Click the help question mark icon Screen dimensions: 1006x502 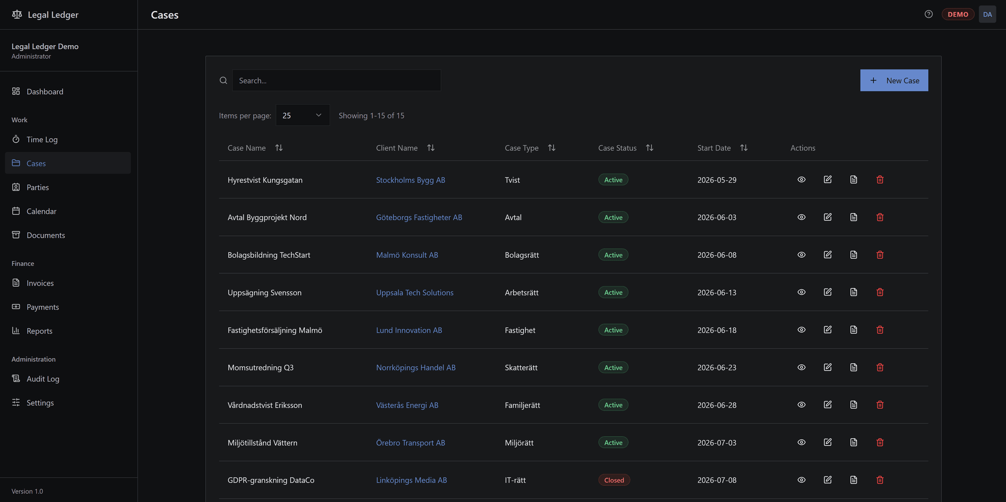pos(929,14)
